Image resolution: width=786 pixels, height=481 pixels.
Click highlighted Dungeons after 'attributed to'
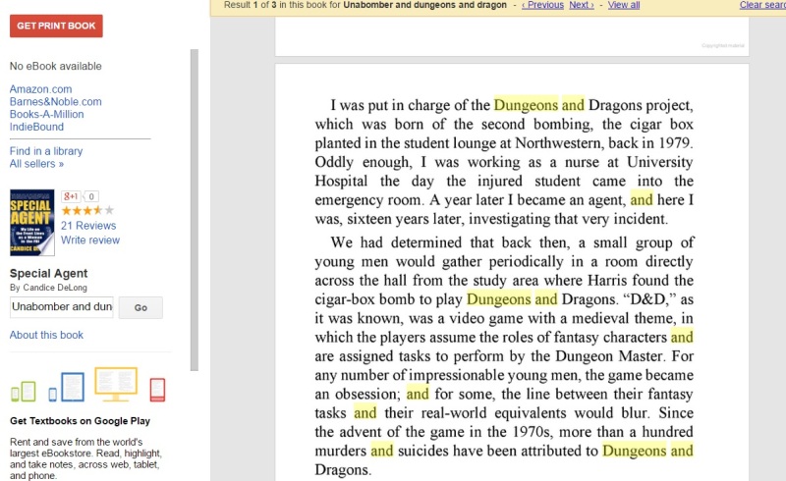634,451
